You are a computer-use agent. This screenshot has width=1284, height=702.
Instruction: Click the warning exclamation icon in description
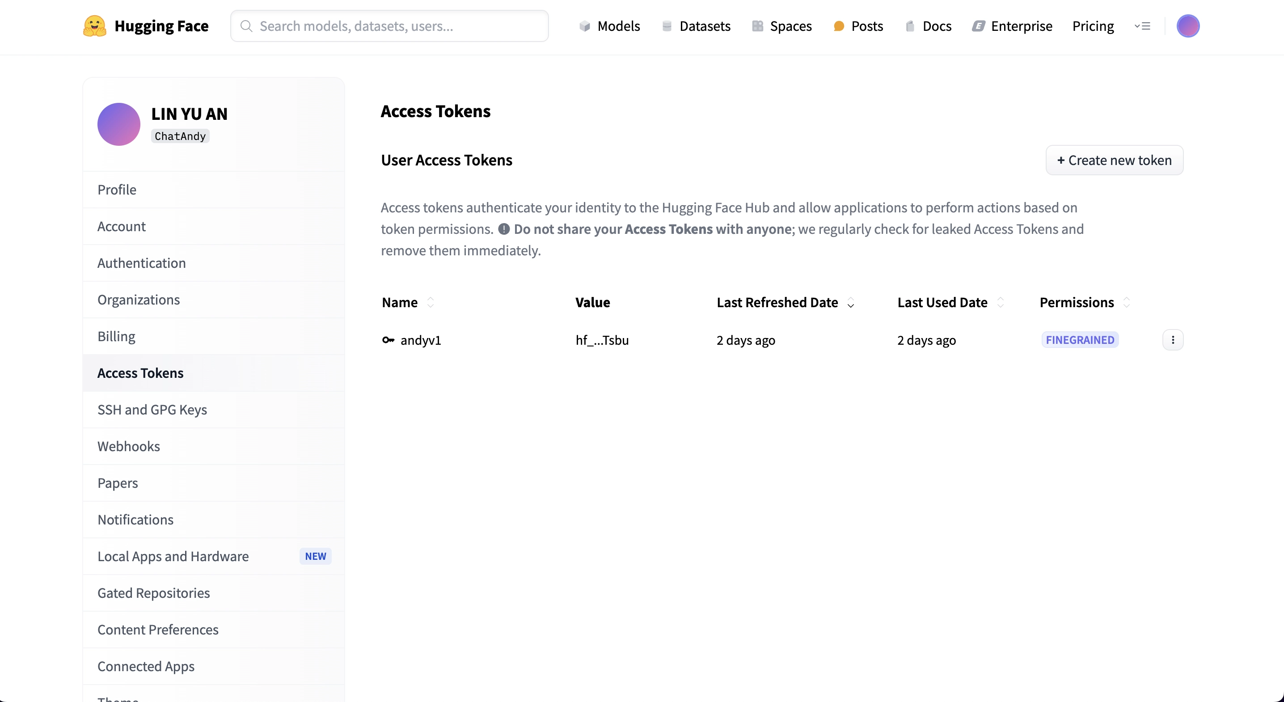(x=504, y=229)
